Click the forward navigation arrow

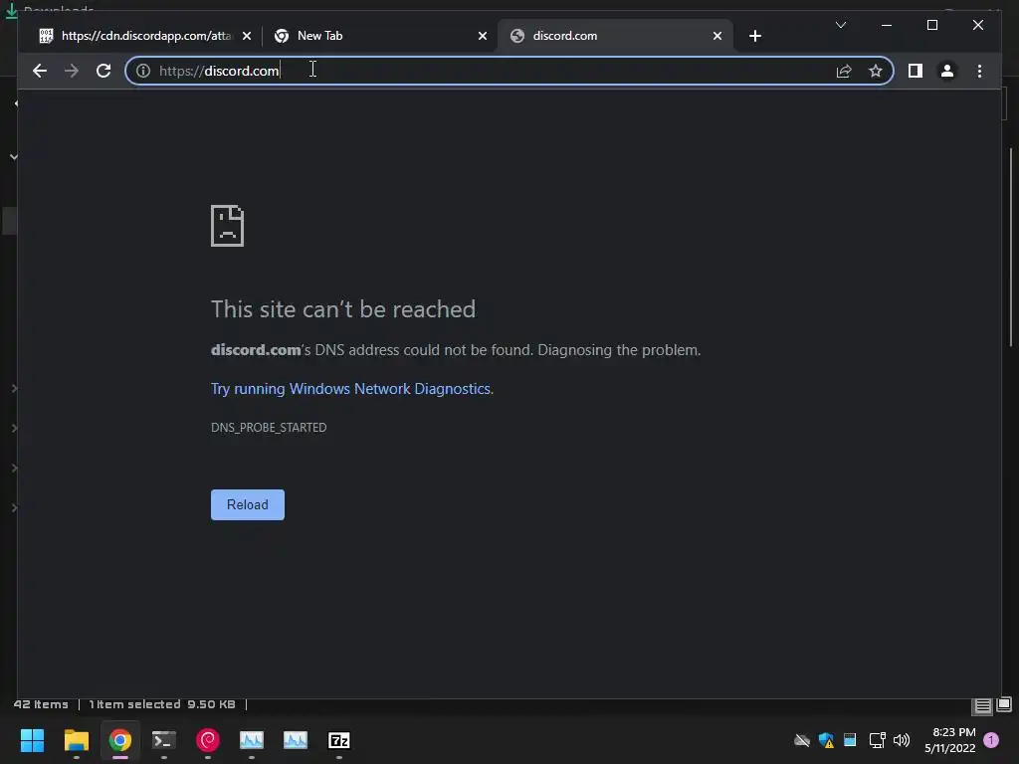click(x=72, y=71)
